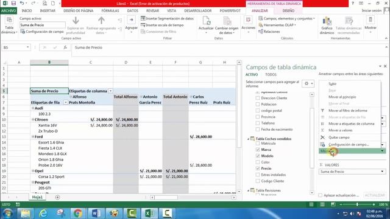Click Insertar Segmentación de datos
This screenshot has height=219, width=390.
(167, 18)
